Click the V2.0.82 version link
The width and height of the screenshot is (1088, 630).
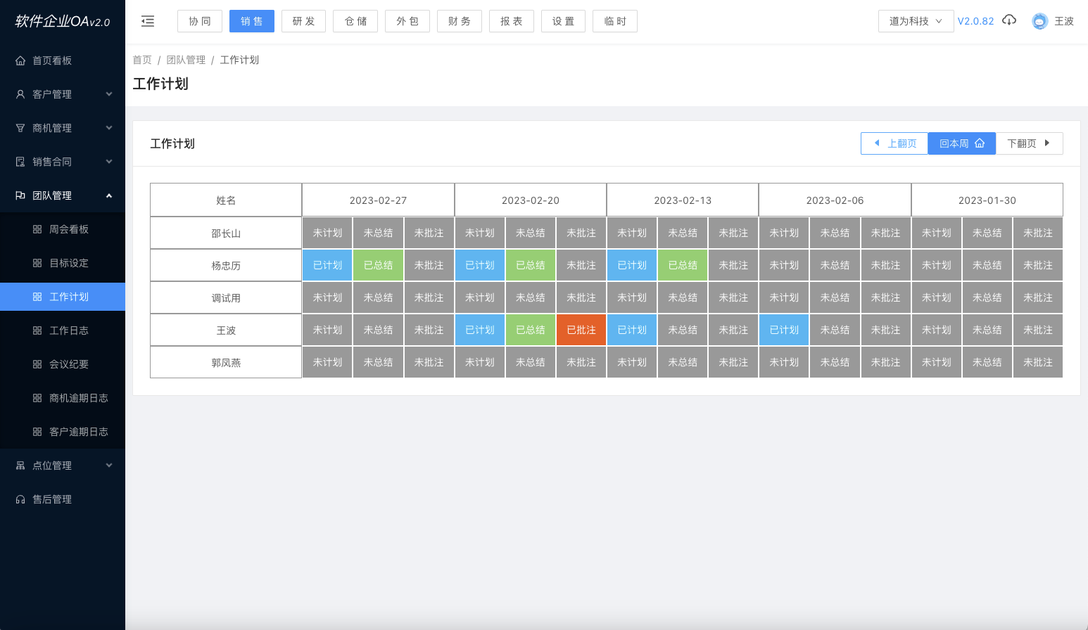[x=975, y=21]
